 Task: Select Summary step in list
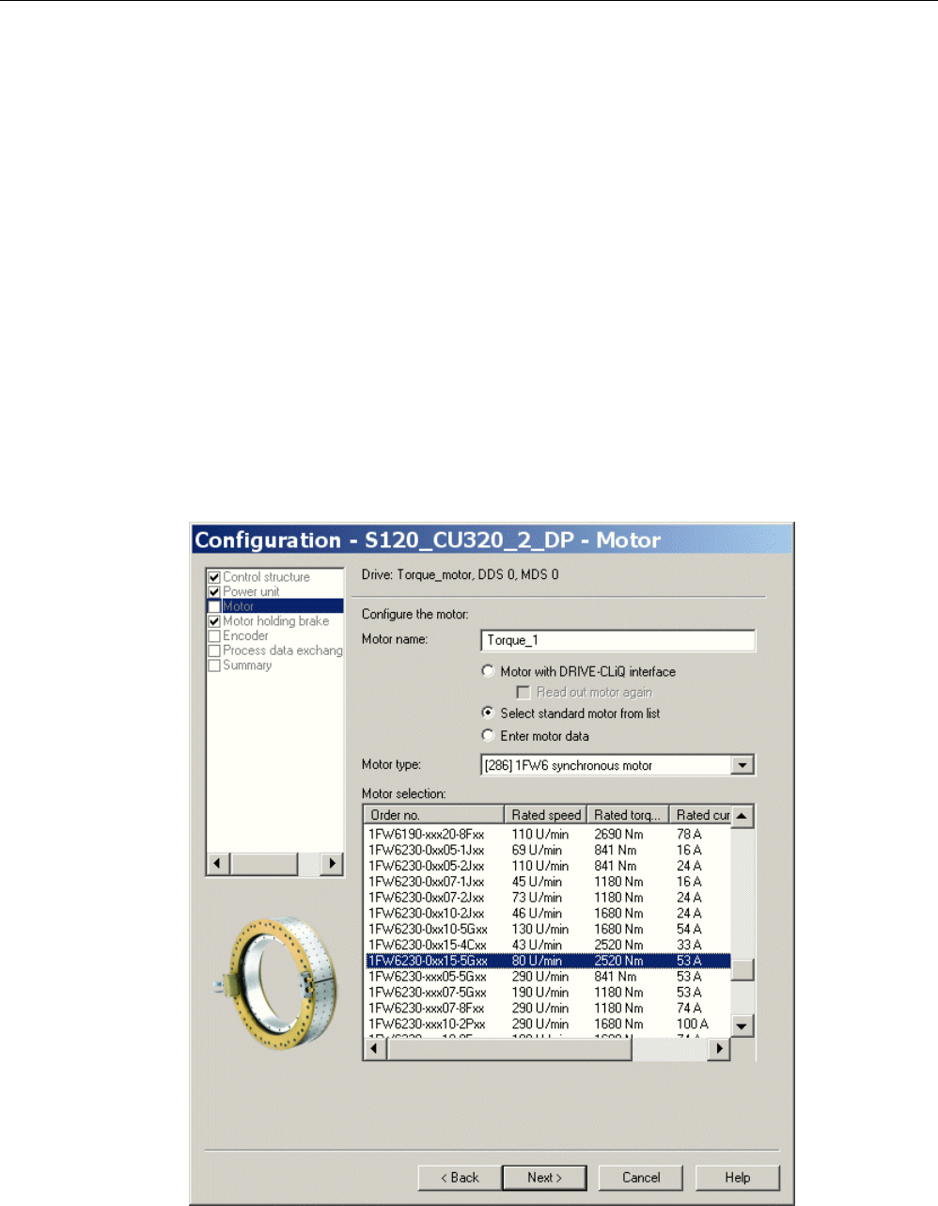coord(247,666)
